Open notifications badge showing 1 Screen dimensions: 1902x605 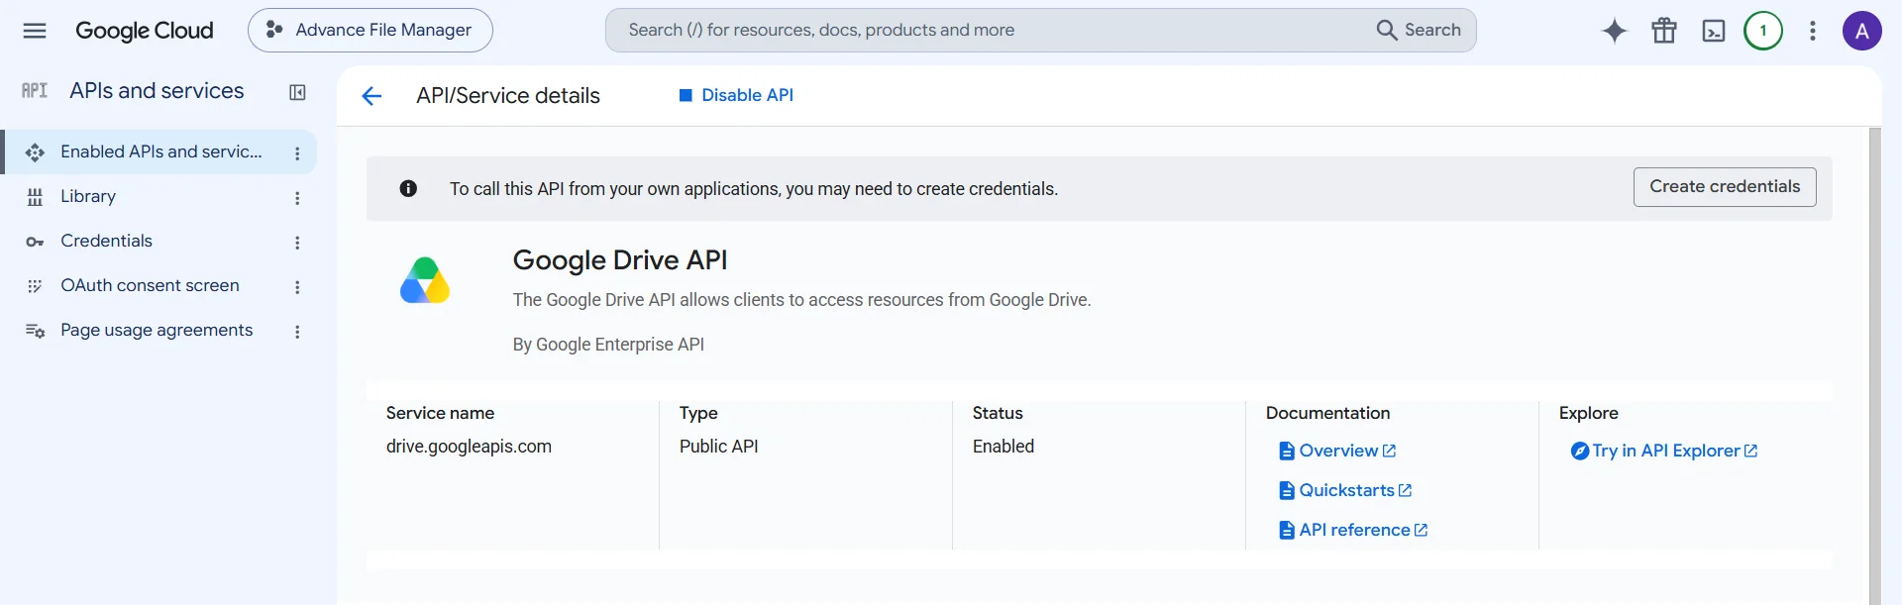[1763, 31]
